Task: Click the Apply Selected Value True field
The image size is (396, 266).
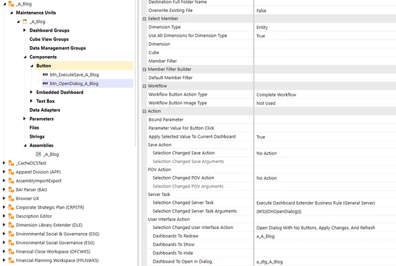Action: coord(325,137)
